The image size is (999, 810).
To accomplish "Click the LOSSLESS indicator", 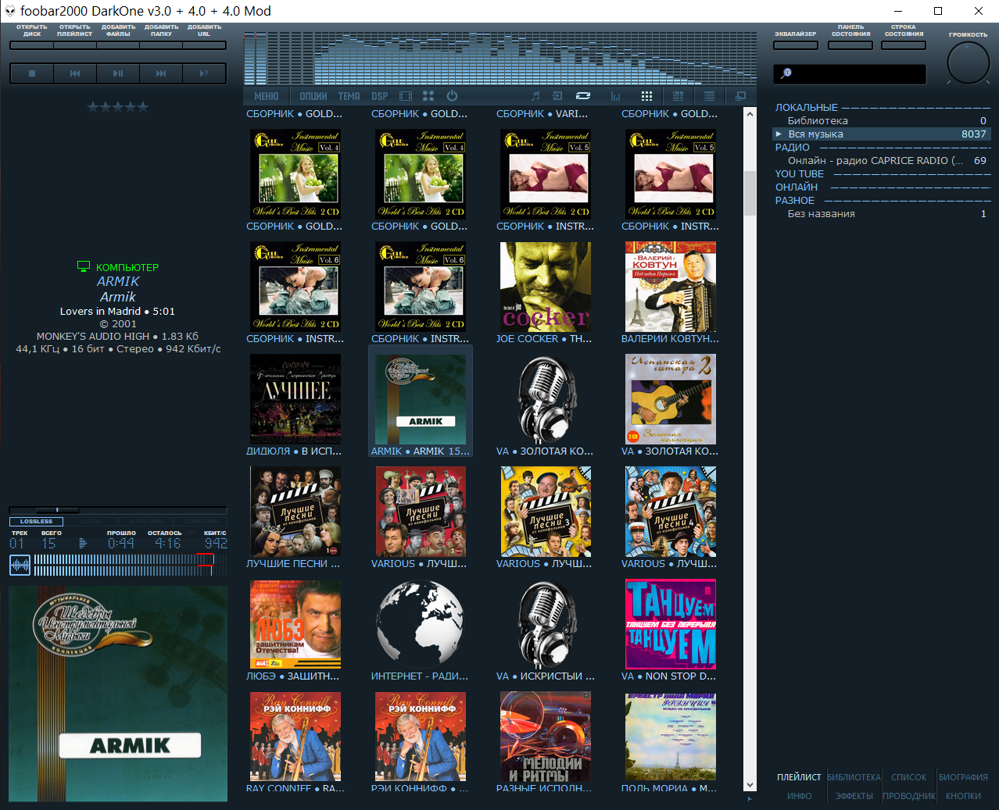I will click(x=36, y=521).
